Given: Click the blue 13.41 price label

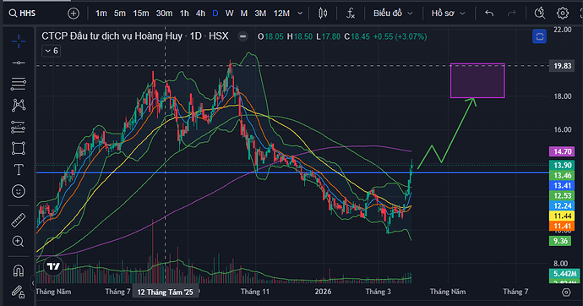Looking at the screenshot, I should pyautogui.click(x=562, y=185).
